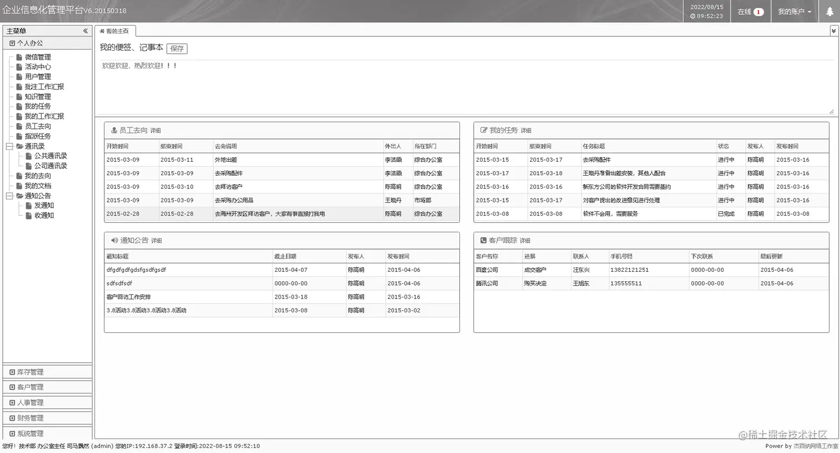Expand the 系统管理 accordion section
Image resolution: width=840 pixels, height=453 pixels.
(x=47, y=433)
